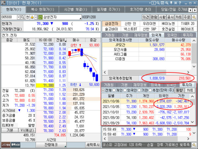198x149 pixels.
Task: Switch to 시간별 체결(I) tab
Action: coord(76,10)
